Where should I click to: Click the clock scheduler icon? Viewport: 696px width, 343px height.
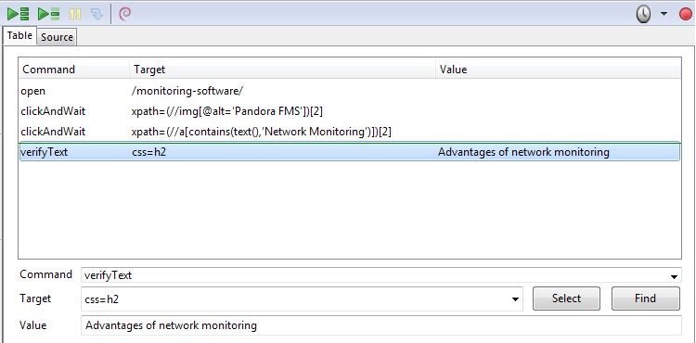pos(643,15)
